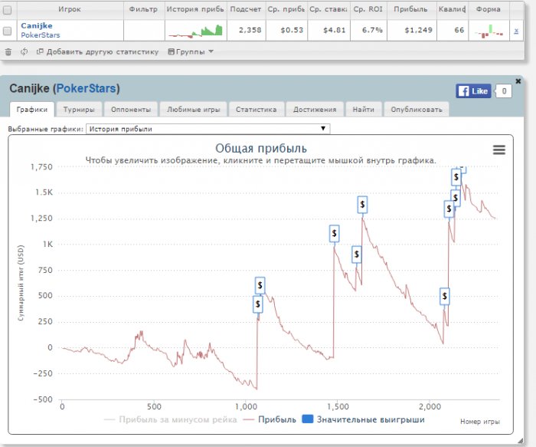536x447 pixels.
Task: Tick the header select-all checkbox
Action: (7, 10)
